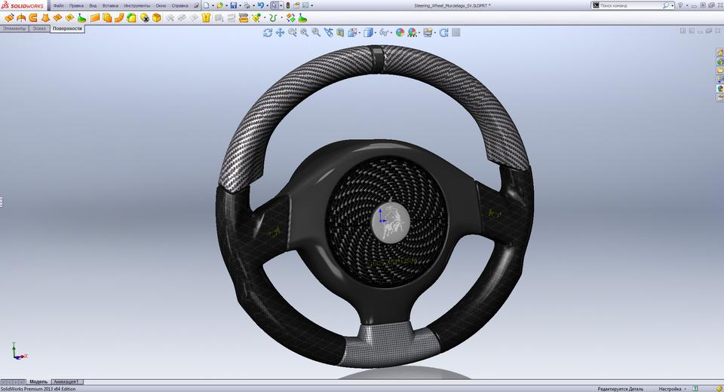Create a new document
The width and height of the screenshot is (724, 392).
click(206, 5)
